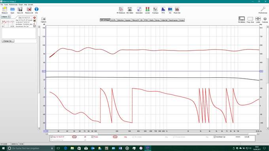This screenshot has height=151, width=269.
Task: Open the SPL Meter
Action: (x=130, y=10)
